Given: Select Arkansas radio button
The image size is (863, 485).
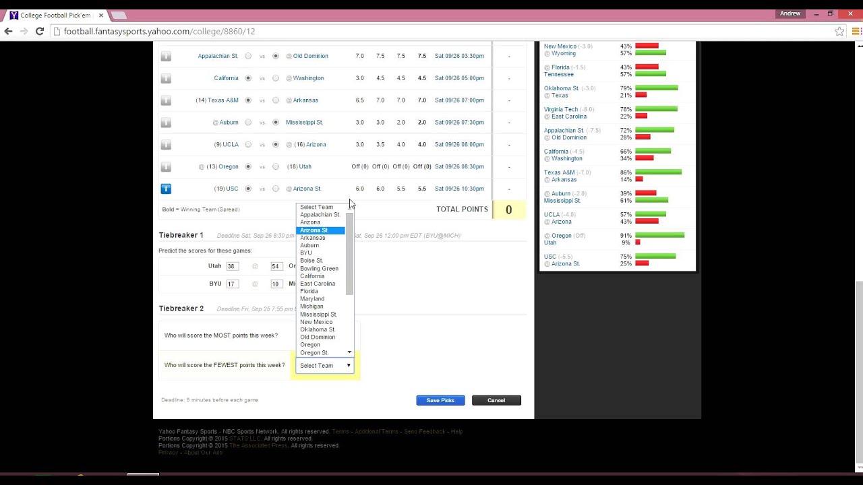Looking at the screenshot, I should click(x=276, y=100).
